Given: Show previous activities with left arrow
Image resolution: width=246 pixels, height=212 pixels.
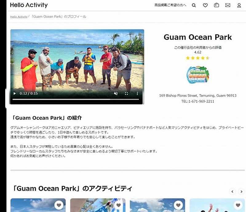Looking at the screenshot, I should tap(232, 192).
